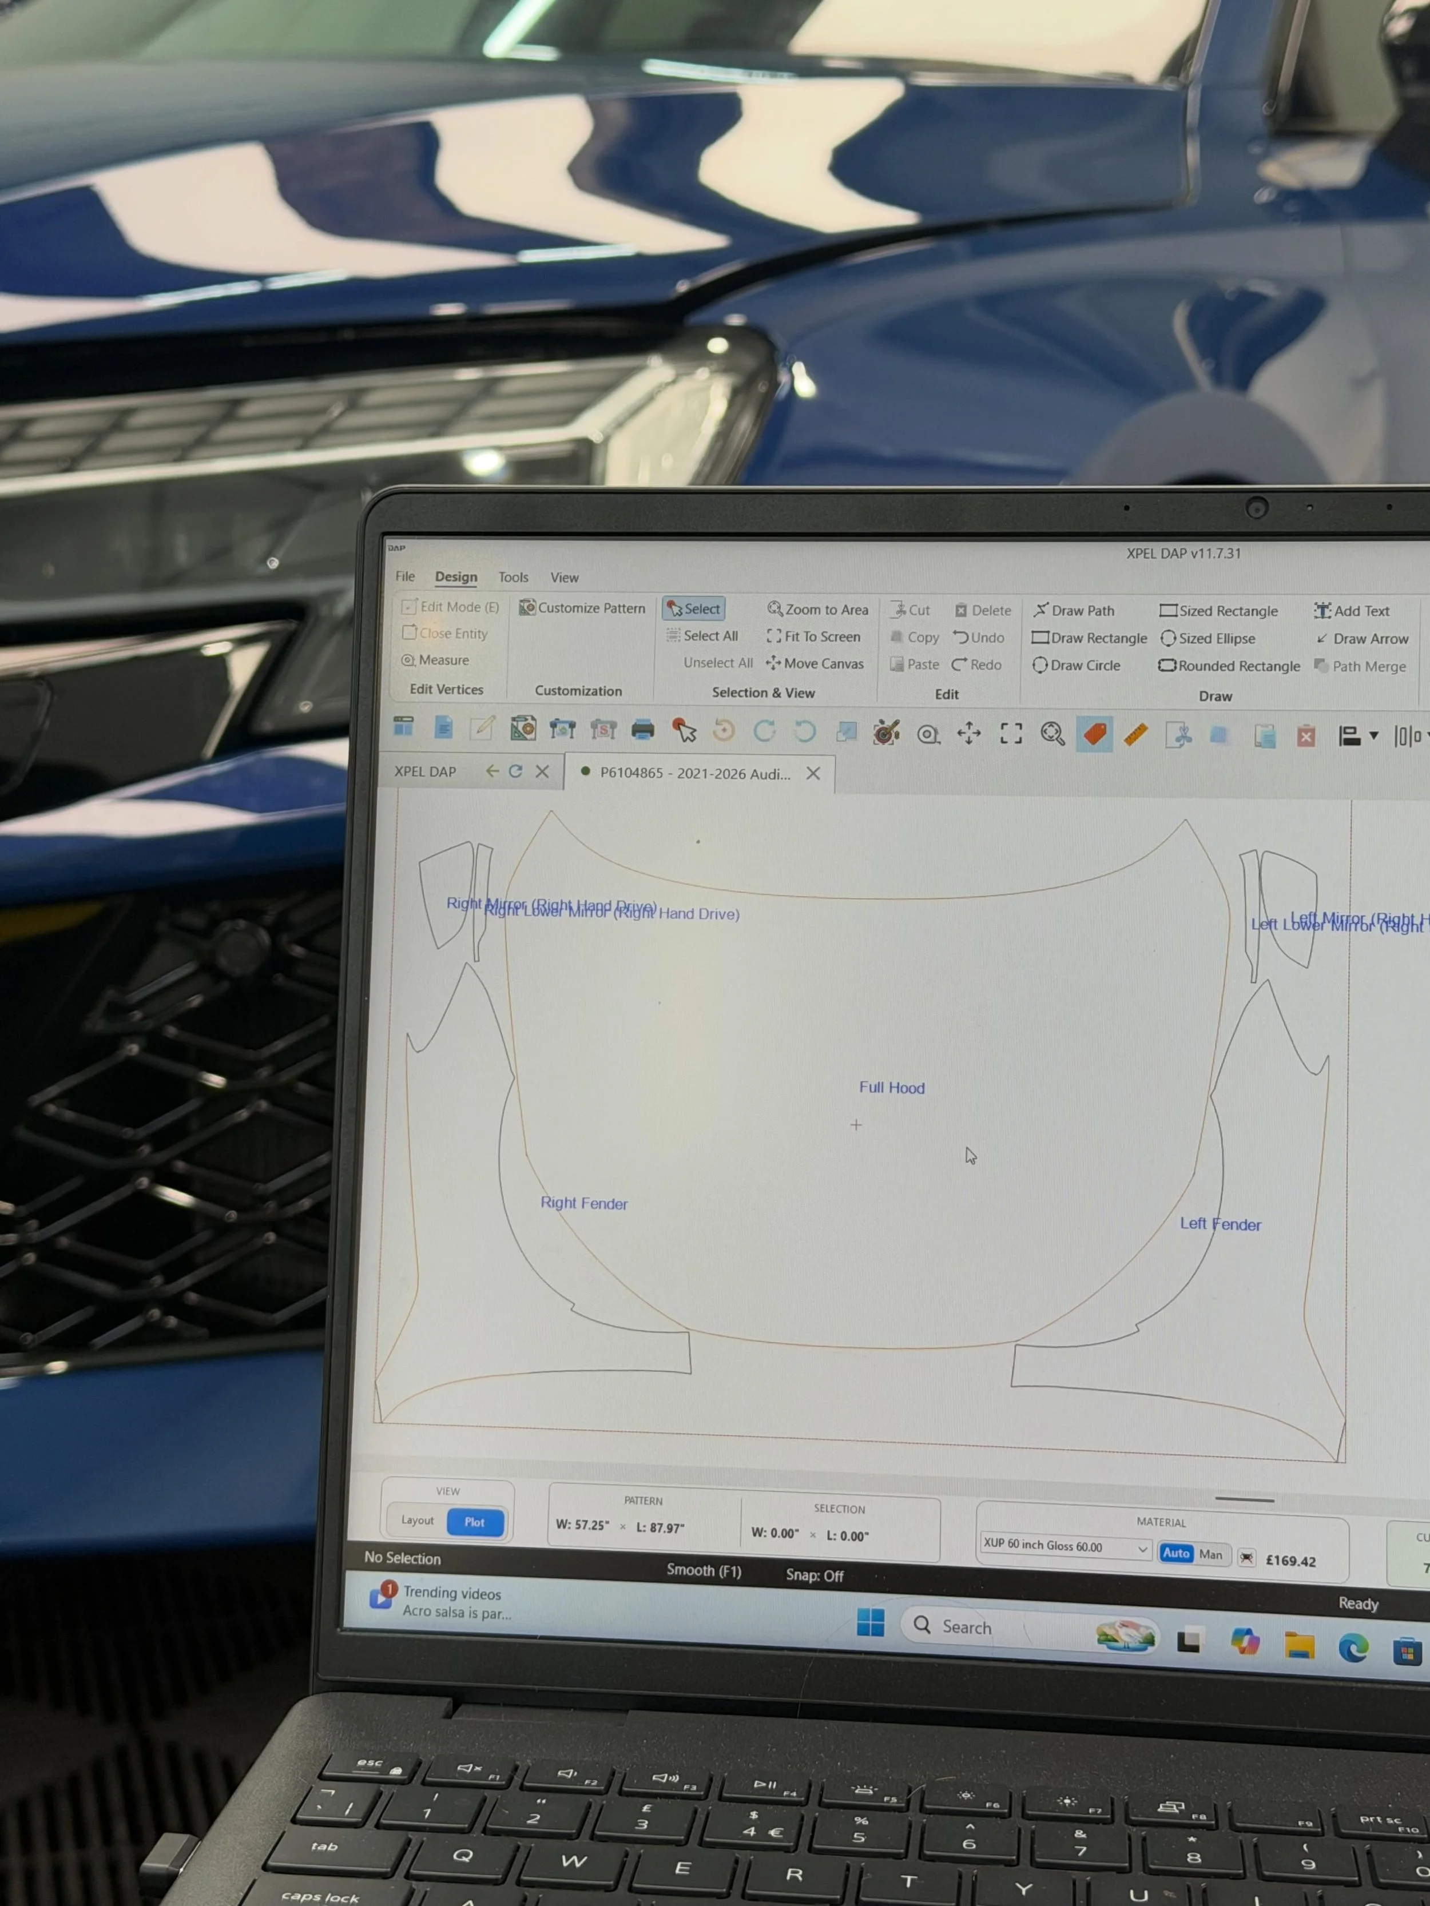Click Zoom to Area
1430x1906 pixels.
[818, 609]
